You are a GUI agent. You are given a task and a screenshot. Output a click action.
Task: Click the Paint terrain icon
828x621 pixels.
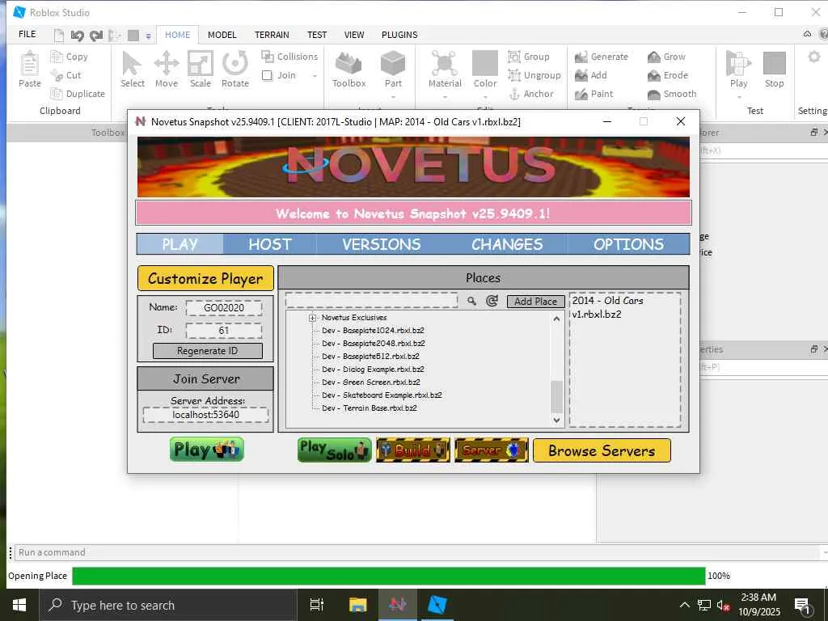point(581,94)
